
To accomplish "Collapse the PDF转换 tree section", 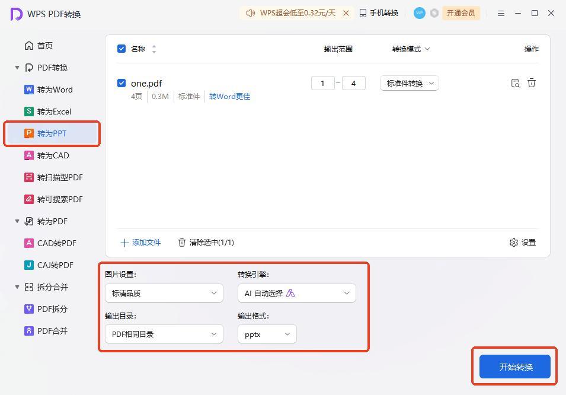I will 17,68.
